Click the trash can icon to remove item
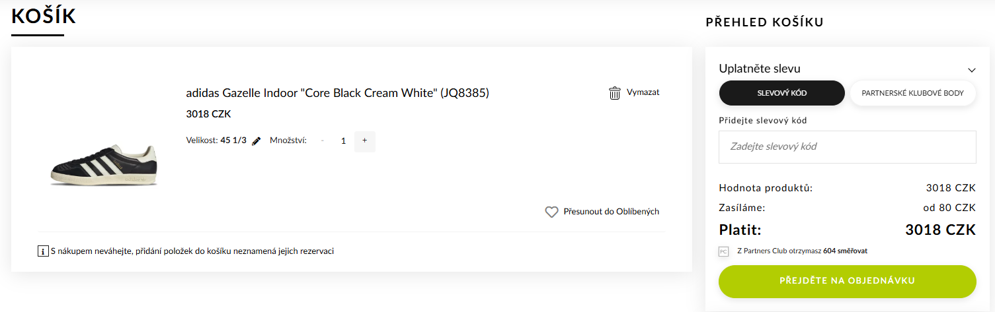 pyautogui.click(x=615, y=93)
